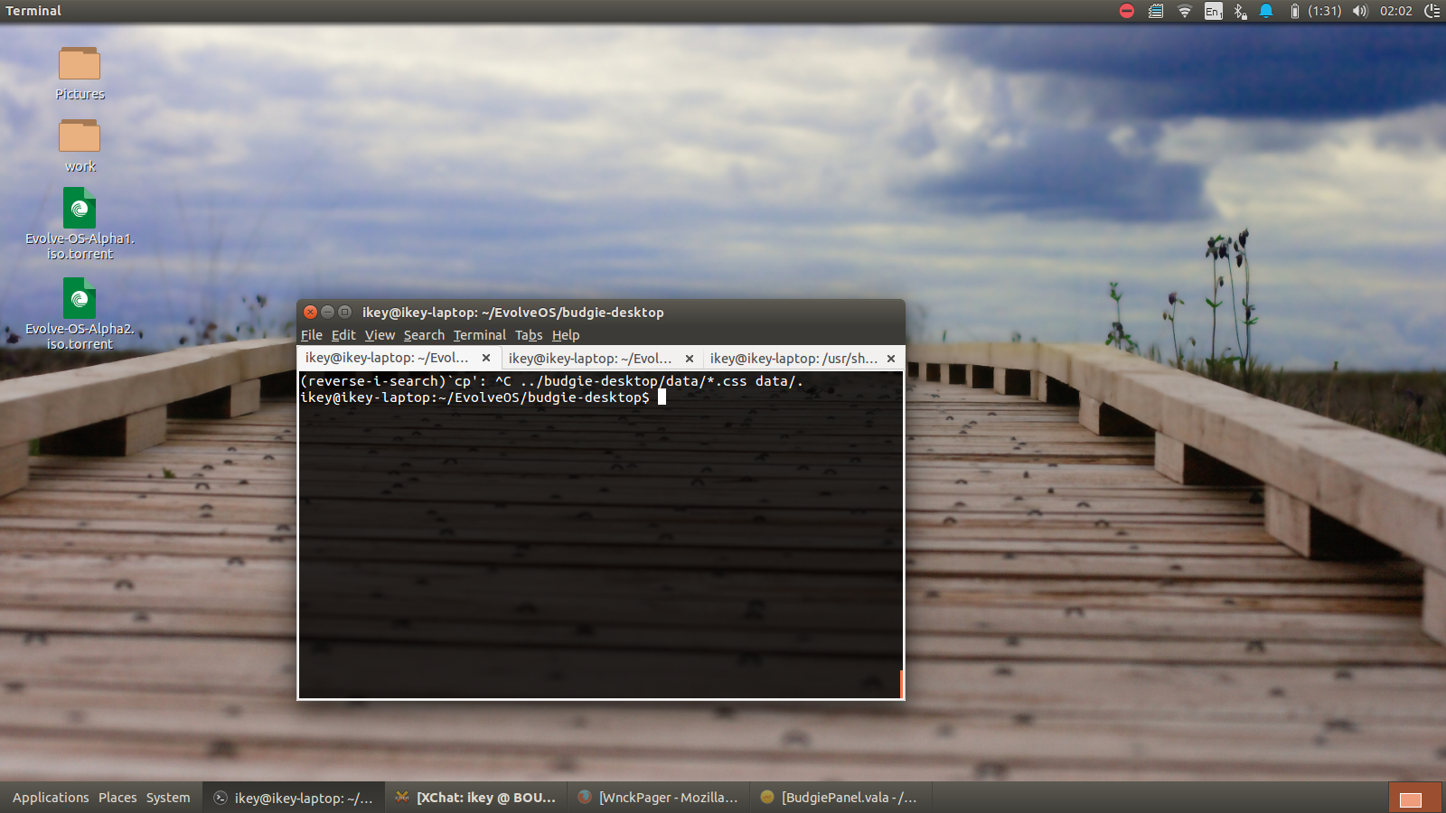Close the first terminal tab

[x=486, y=358]
